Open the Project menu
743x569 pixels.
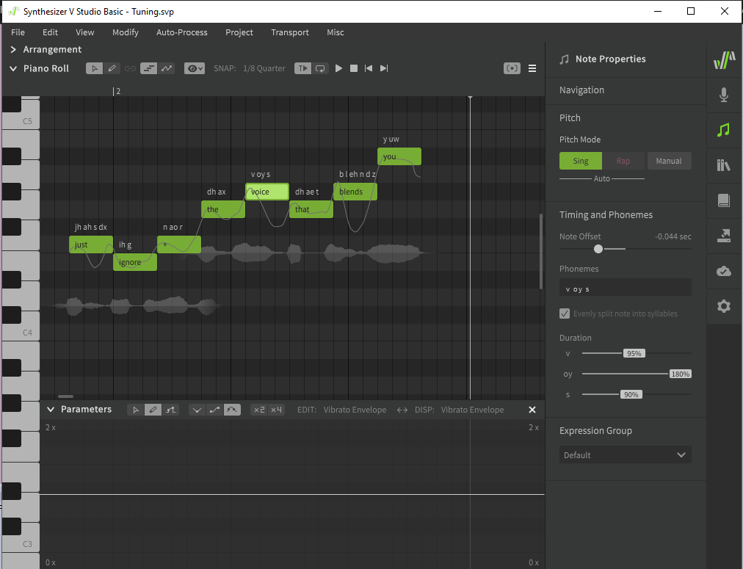point(239,32)
